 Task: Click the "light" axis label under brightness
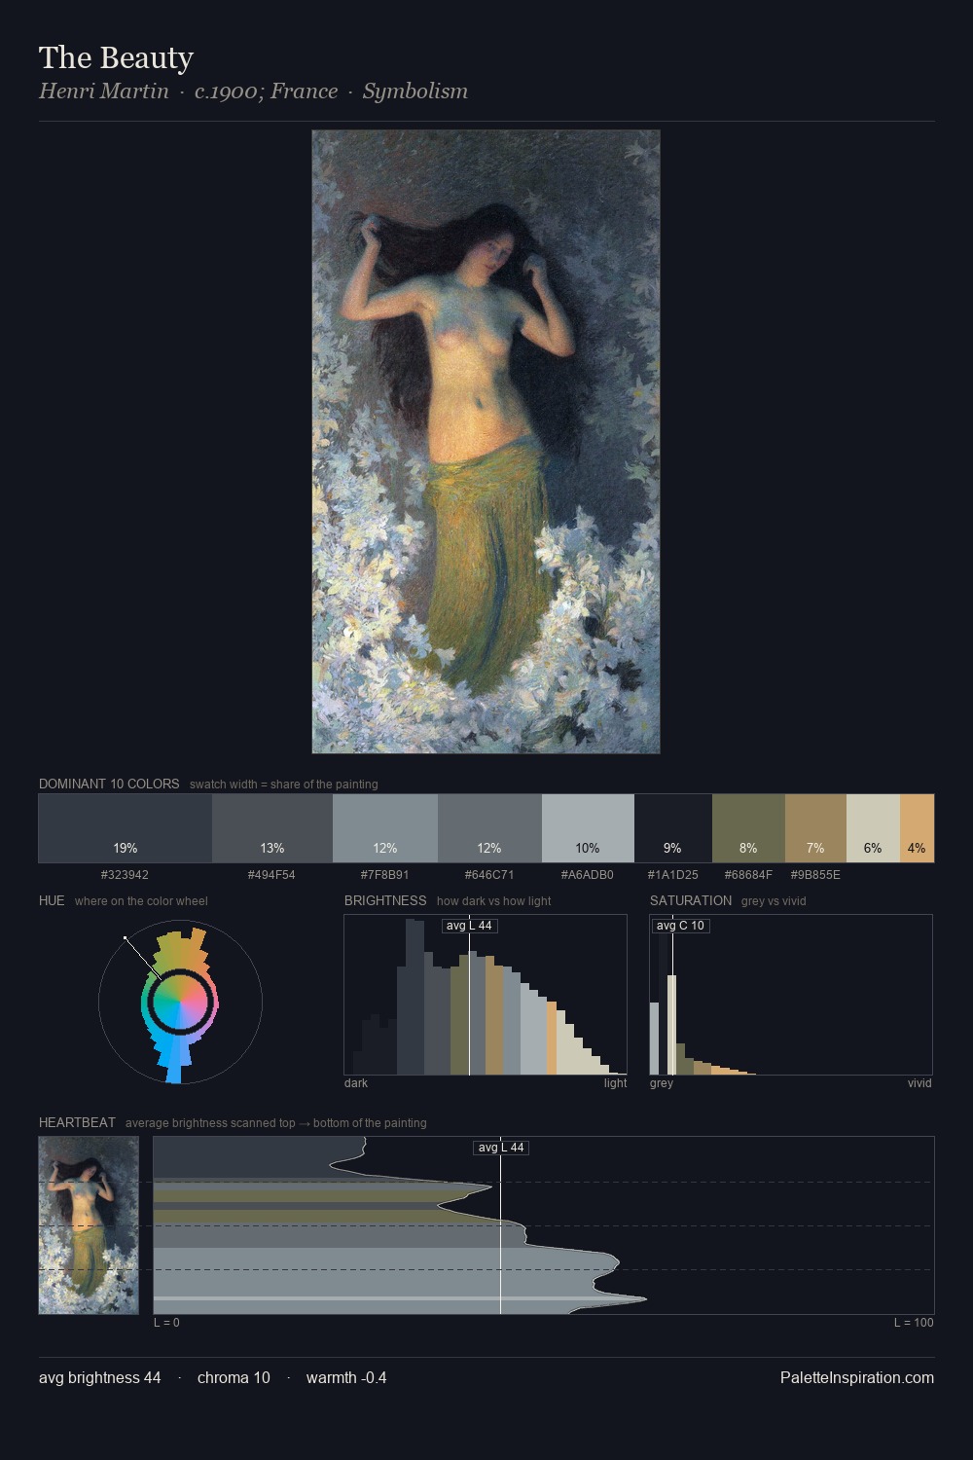coord(615,1083)
